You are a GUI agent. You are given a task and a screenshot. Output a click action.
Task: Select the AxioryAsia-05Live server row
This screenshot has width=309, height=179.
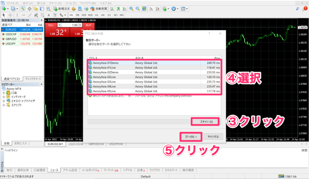tap(154, 91)
